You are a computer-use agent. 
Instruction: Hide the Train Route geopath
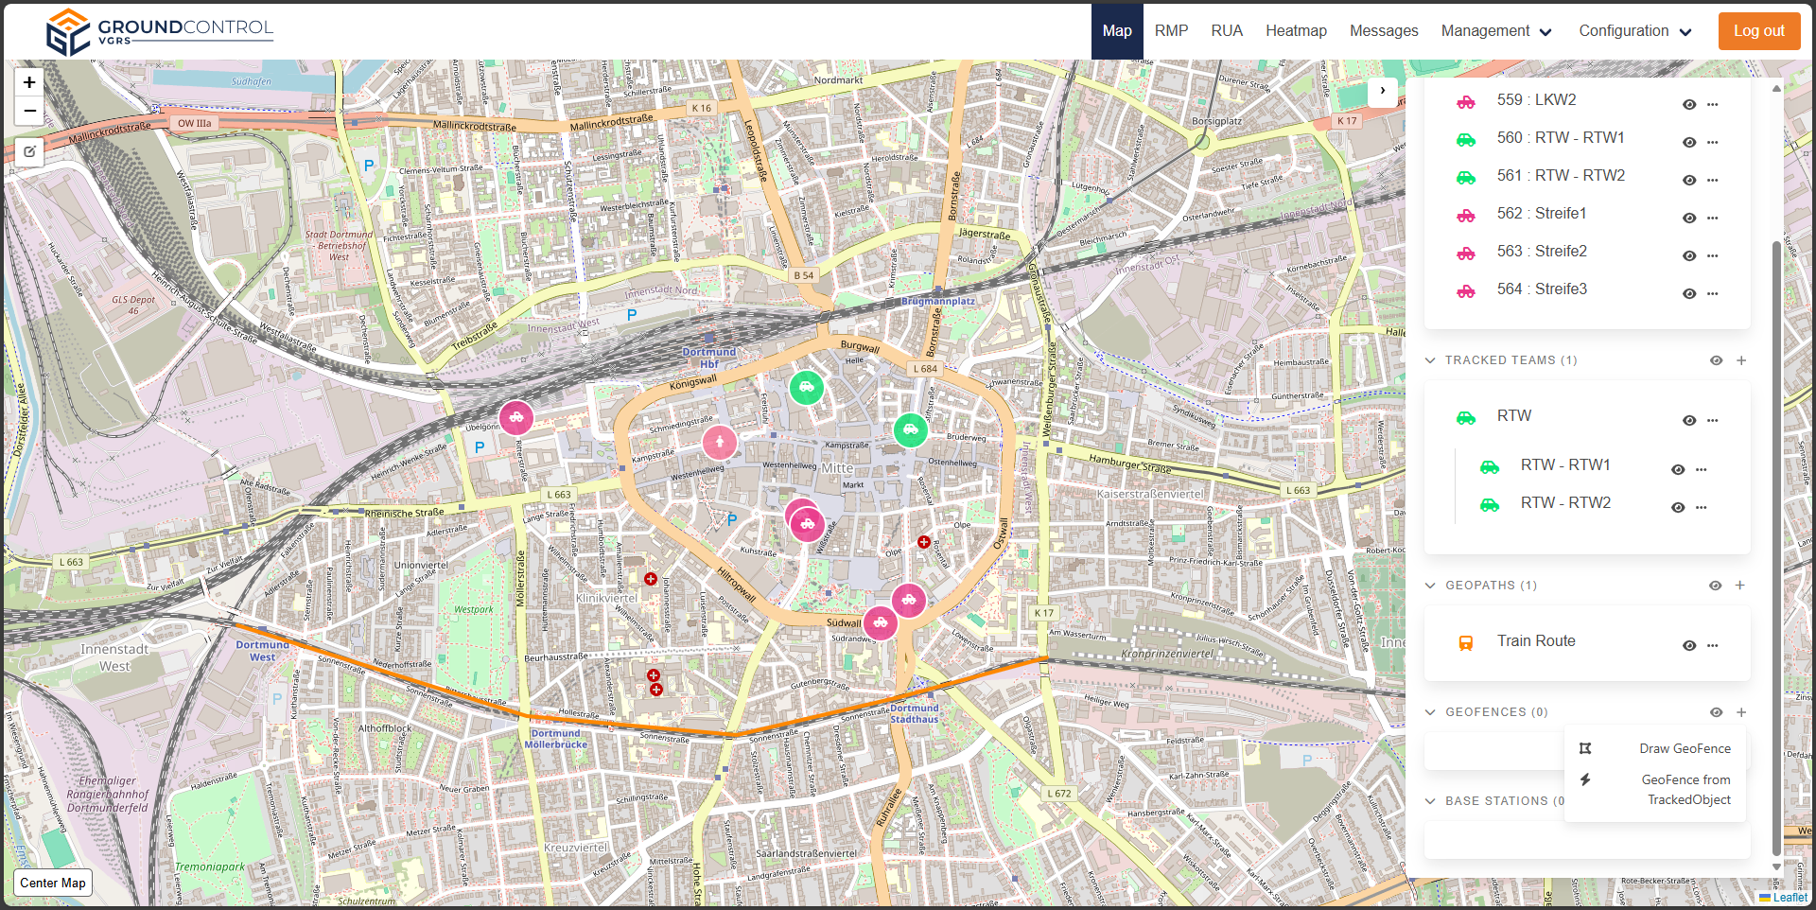[x=1688, y=645]
